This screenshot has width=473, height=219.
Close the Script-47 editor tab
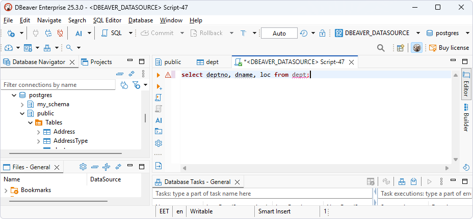[x=351, y=62]
